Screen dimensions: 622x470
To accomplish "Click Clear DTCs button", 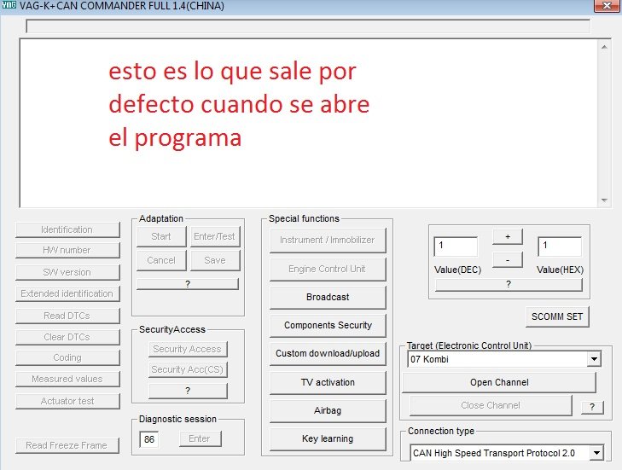I will [x=67, y=337].
